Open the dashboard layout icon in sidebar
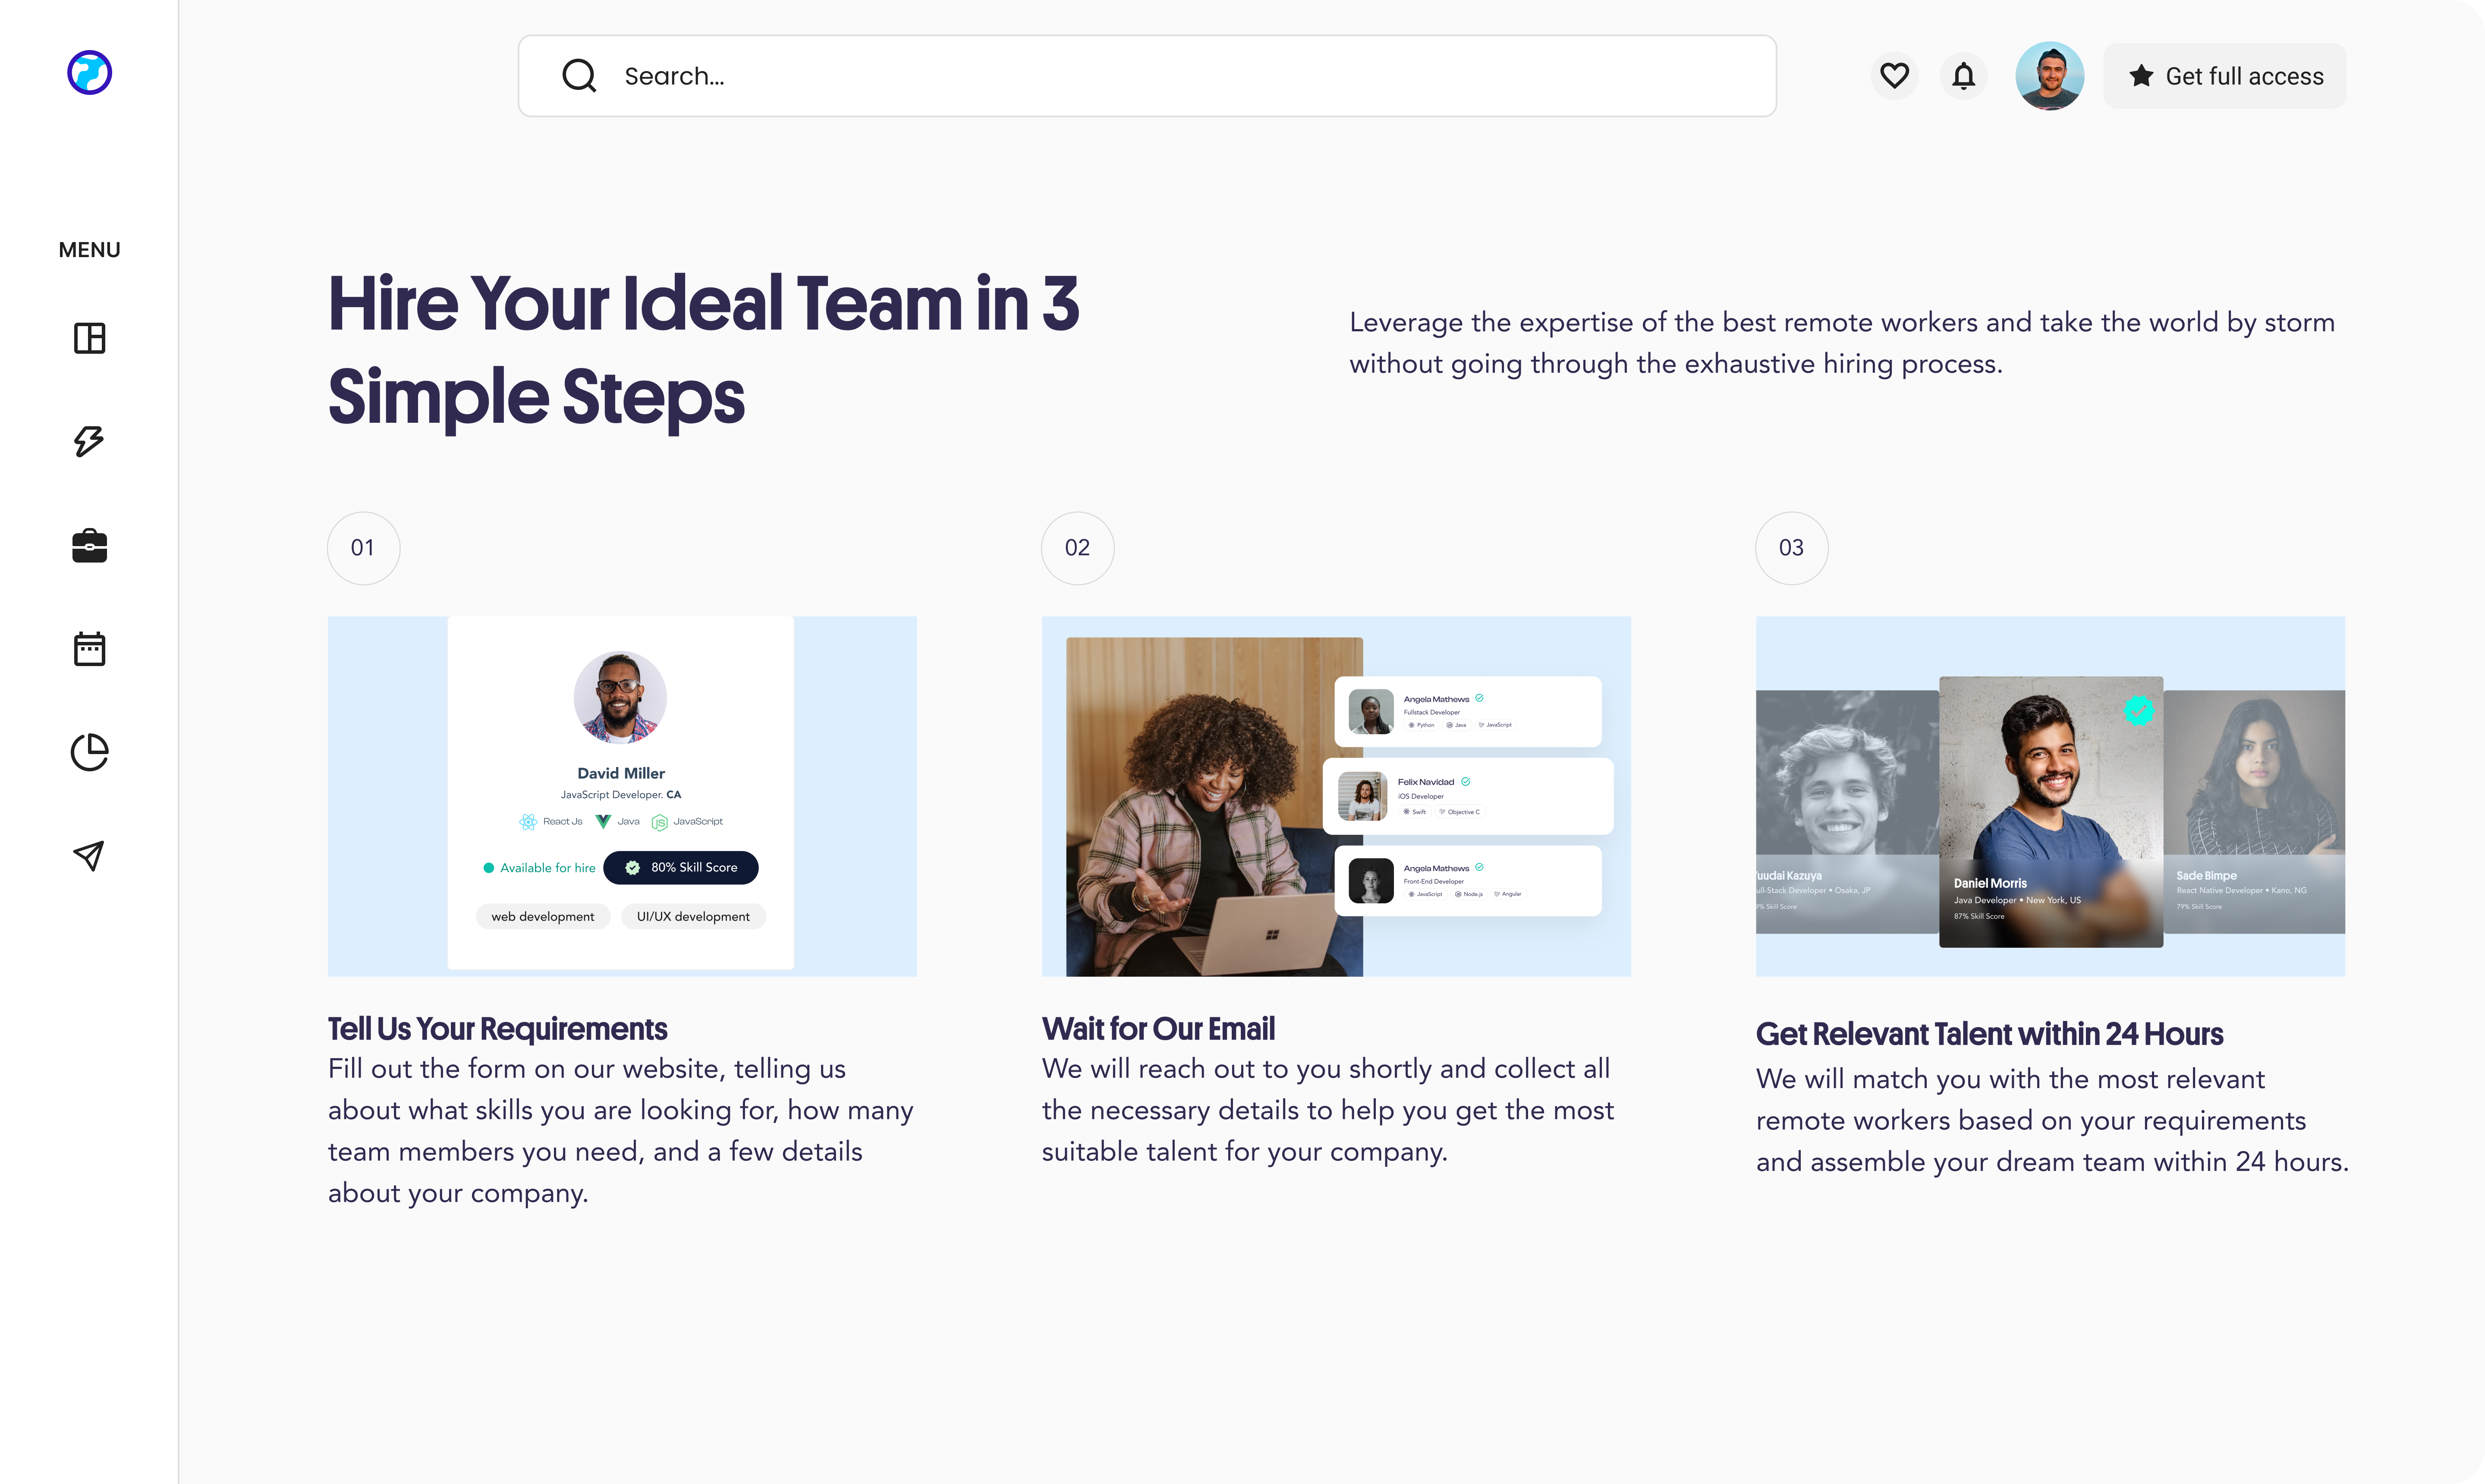Screen dimensions: 2485x1484 (89, 338)
